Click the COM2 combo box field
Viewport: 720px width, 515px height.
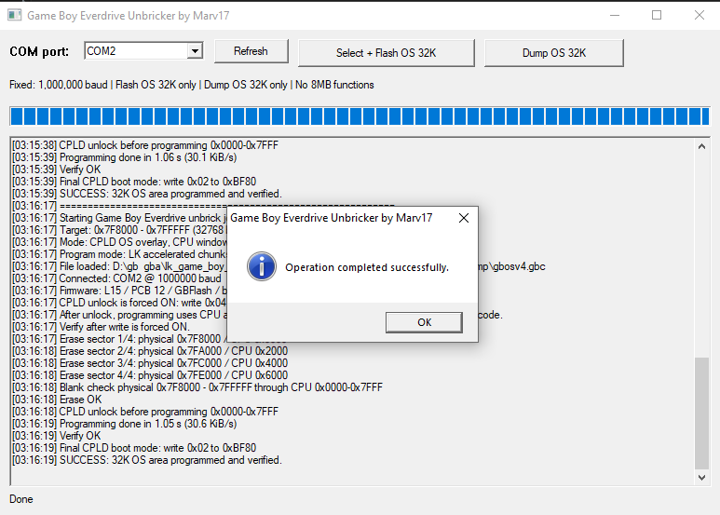(x=143, y=51)
